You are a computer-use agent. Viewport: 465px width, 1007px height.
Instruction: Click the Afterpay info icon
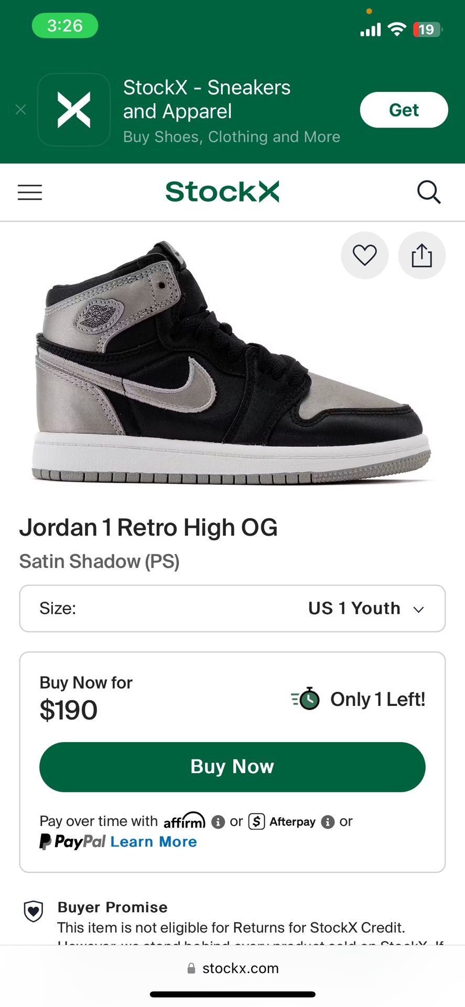[328, 822]
